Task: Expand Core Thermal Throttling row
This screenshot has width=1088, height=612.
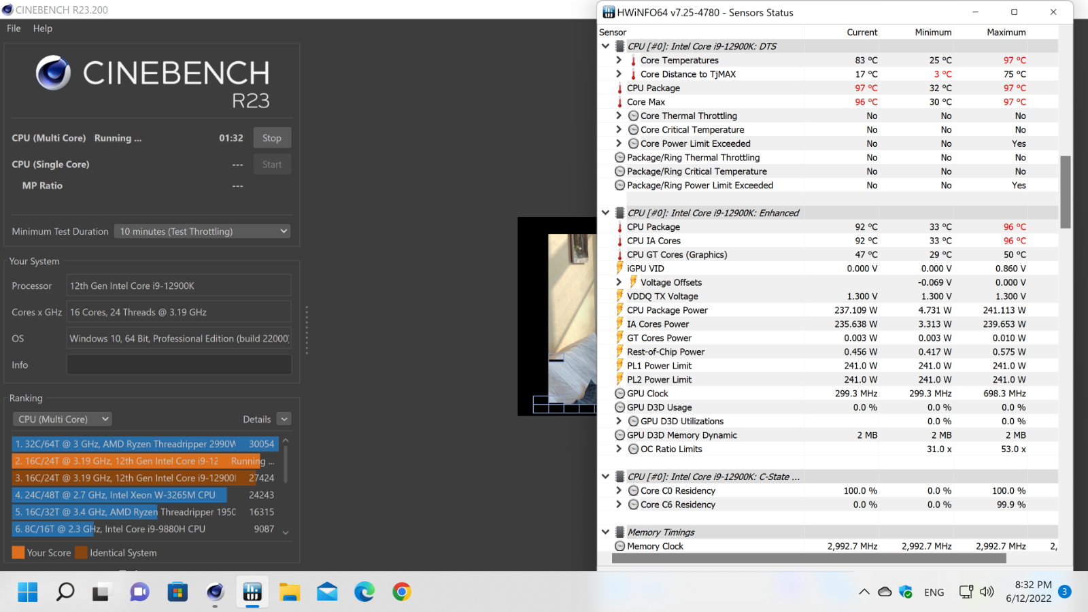Action: pos(619,116)
